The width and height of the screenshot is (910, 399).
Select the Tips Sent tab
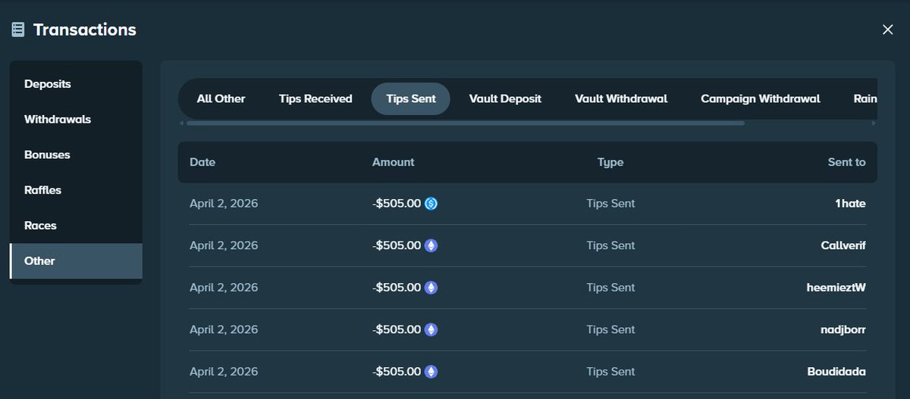[410, 98]
